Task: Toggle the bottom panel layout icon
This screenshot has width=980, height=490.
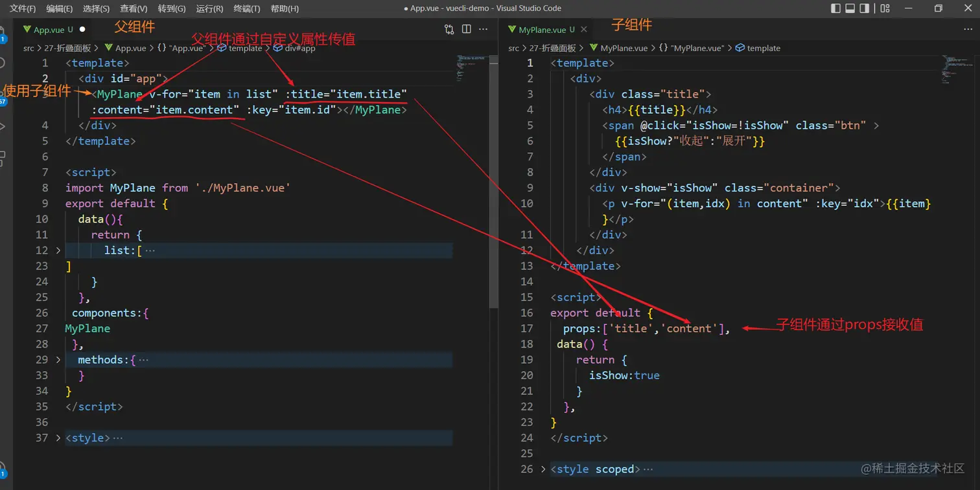Action: (x=850, y=8)
